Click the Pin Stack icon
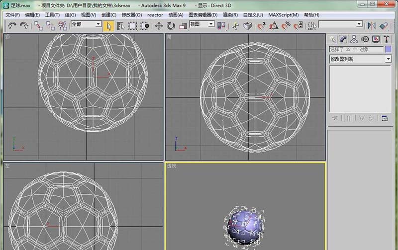This screenshot has height=250, width=398. point(335,118)
